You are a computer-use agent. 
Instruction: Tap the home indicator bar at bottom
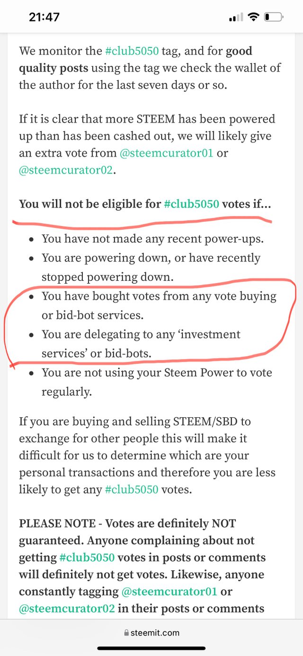(151, 648)
